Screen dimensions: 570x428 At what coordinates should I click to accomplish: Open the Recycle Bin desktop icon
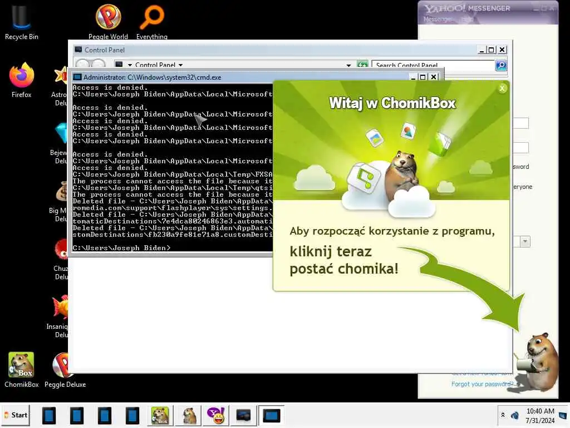[21, 21]
